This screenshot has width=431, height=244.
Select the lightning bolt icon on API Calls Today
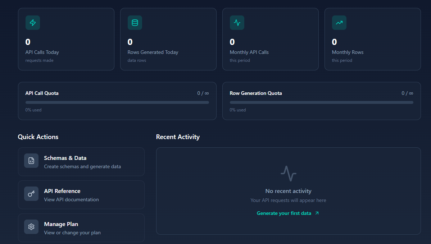[32, 22]
